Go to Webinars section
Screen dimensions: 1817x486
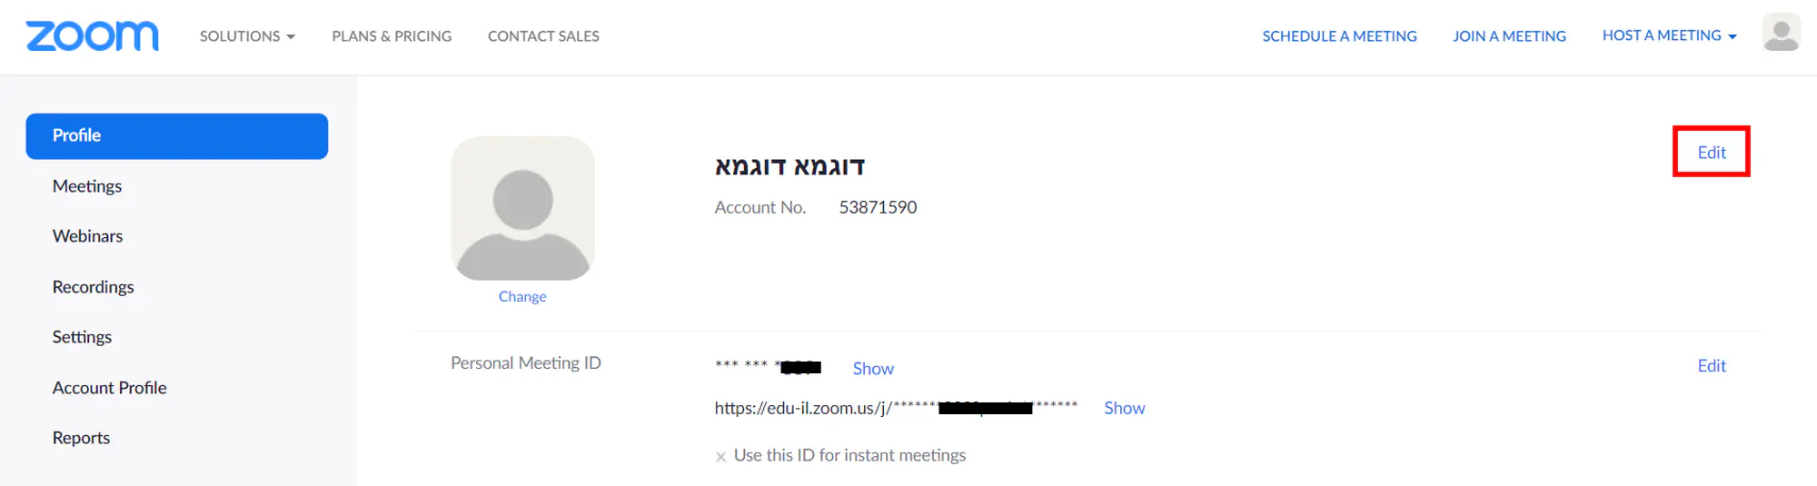coord(87,236)
